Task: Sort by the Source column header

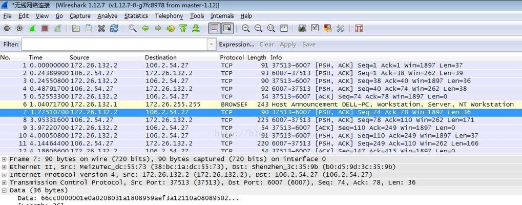Action: [x=79, y=57]
